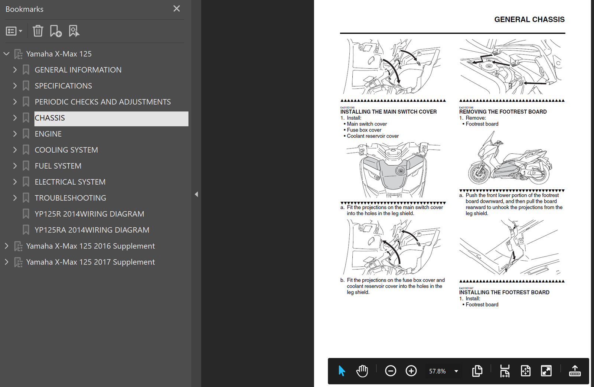Select the CHASSIS bookmark
The width and height of the screenshot is (594, 387).
click(111, 118)
